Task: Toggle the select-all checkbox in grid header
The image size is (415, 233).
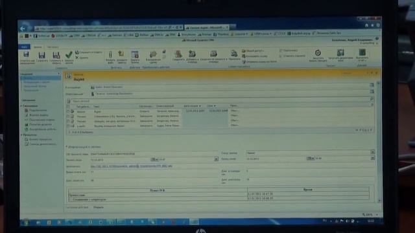Action: coord(68,106)
